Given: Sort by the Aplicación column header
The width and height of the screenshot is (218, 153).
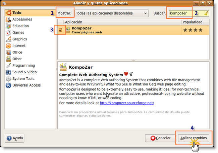Looking at the screenshot, I should pyautogui.click(x=122, y=22).
